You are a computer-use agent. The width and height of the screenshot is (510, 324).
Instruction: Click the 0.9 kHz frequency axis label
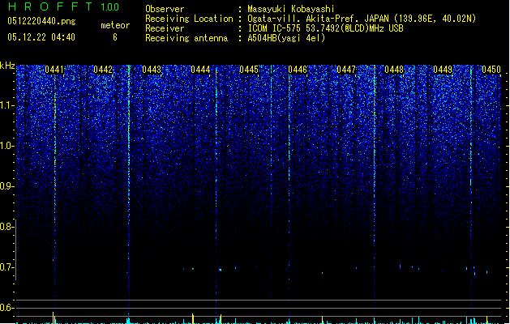click(6, 186)
